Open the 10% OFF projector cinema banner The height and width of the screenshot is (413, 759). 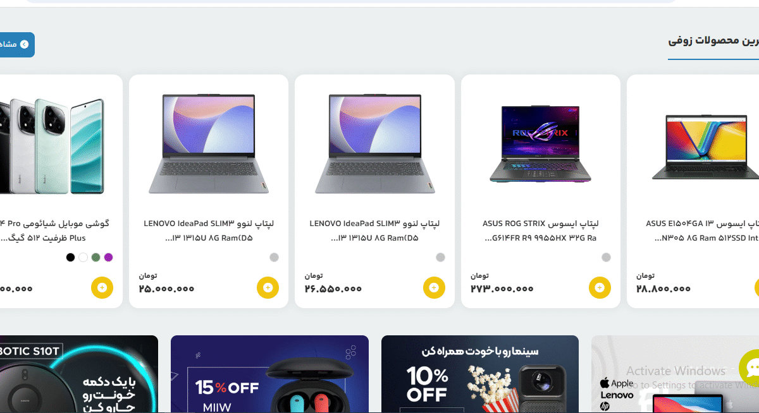[x=480, y=374]
